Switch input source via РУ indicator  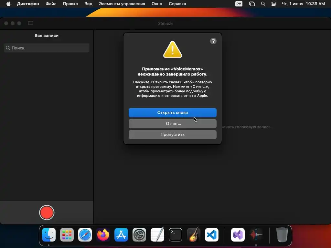(239, 4)
